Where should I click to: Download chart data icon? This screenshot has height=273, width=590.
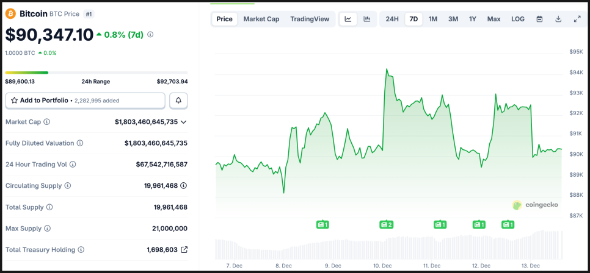click(x=558, y=19)
